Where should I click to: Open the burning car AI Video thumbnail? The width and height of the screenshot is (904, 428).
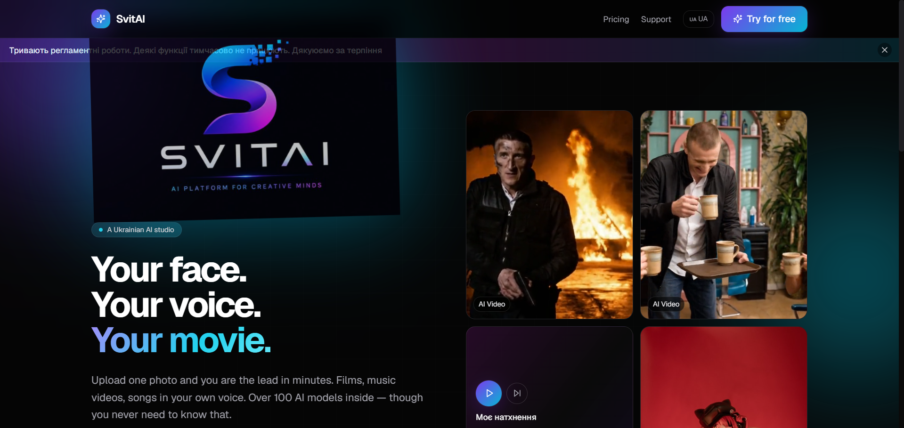pos(549,215)
